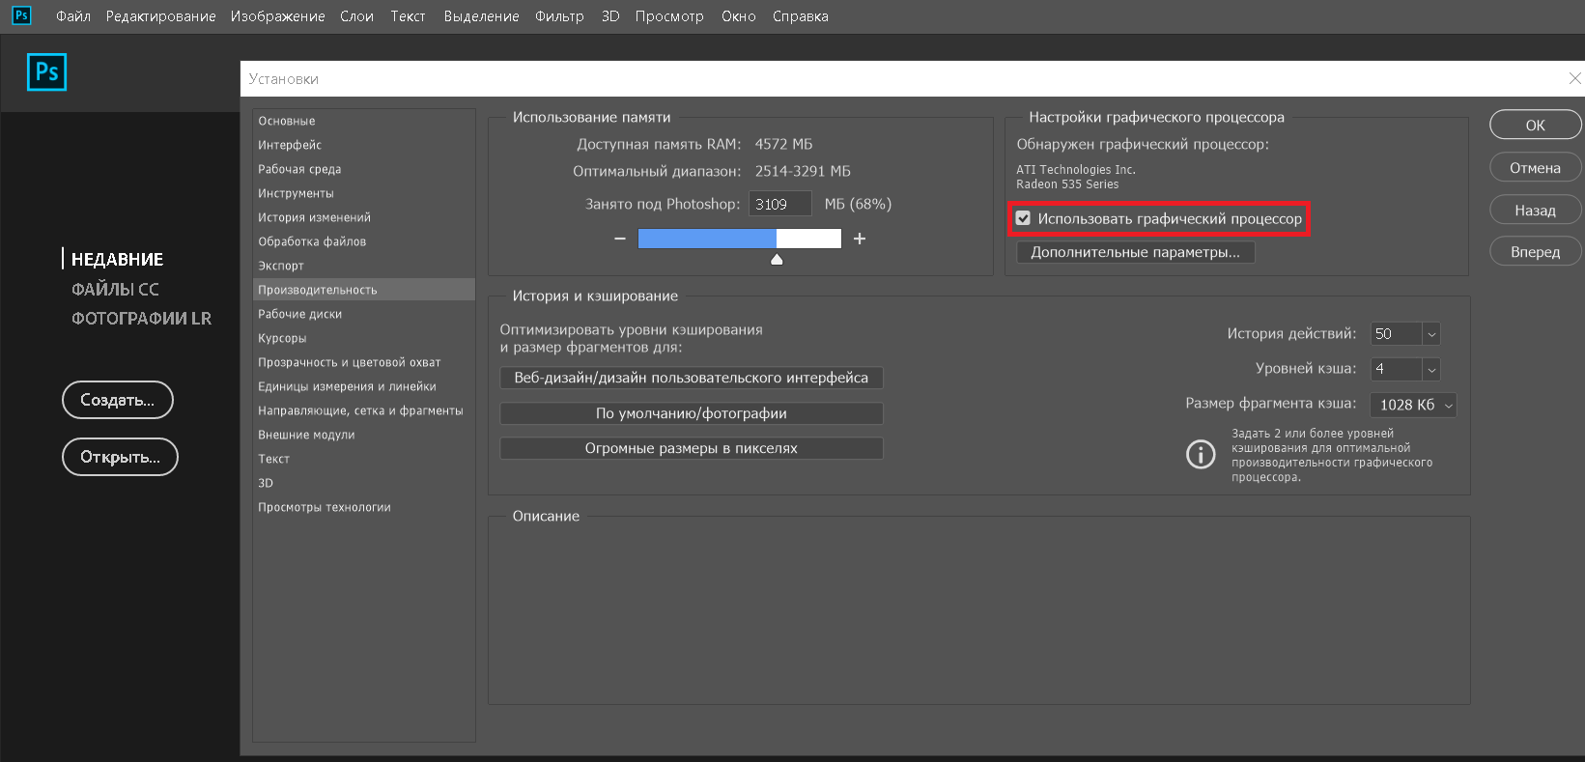
Task: Open the Текст menu in the menu bar
Action: click(x=408, y=16)
